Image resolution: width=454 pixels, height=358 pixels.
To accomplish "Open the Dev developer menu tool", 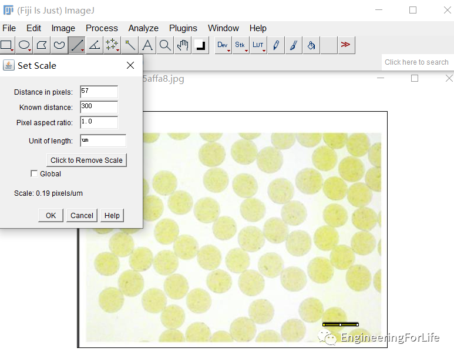I will point(223,45).
